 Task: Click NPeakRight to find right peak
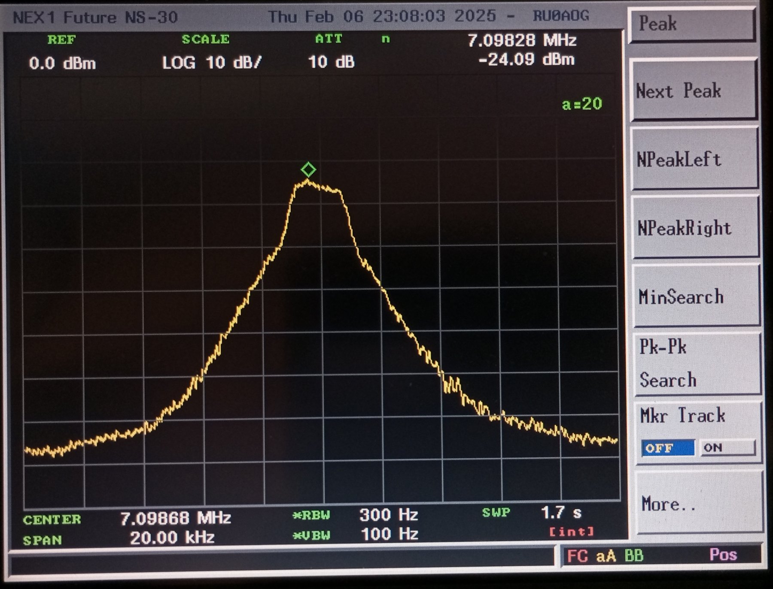[x=695, y=228]
